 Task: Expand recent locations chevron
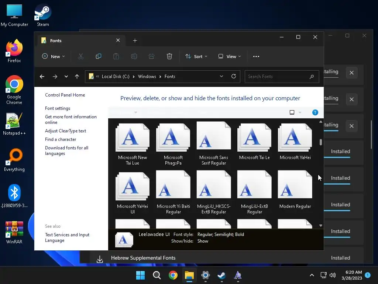pos(66,77)
